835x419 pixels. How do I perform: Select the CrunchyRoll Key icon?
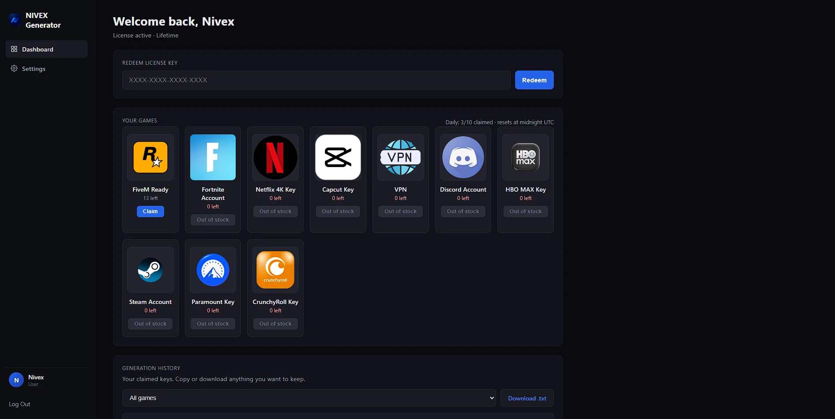(x=275, y=270)
